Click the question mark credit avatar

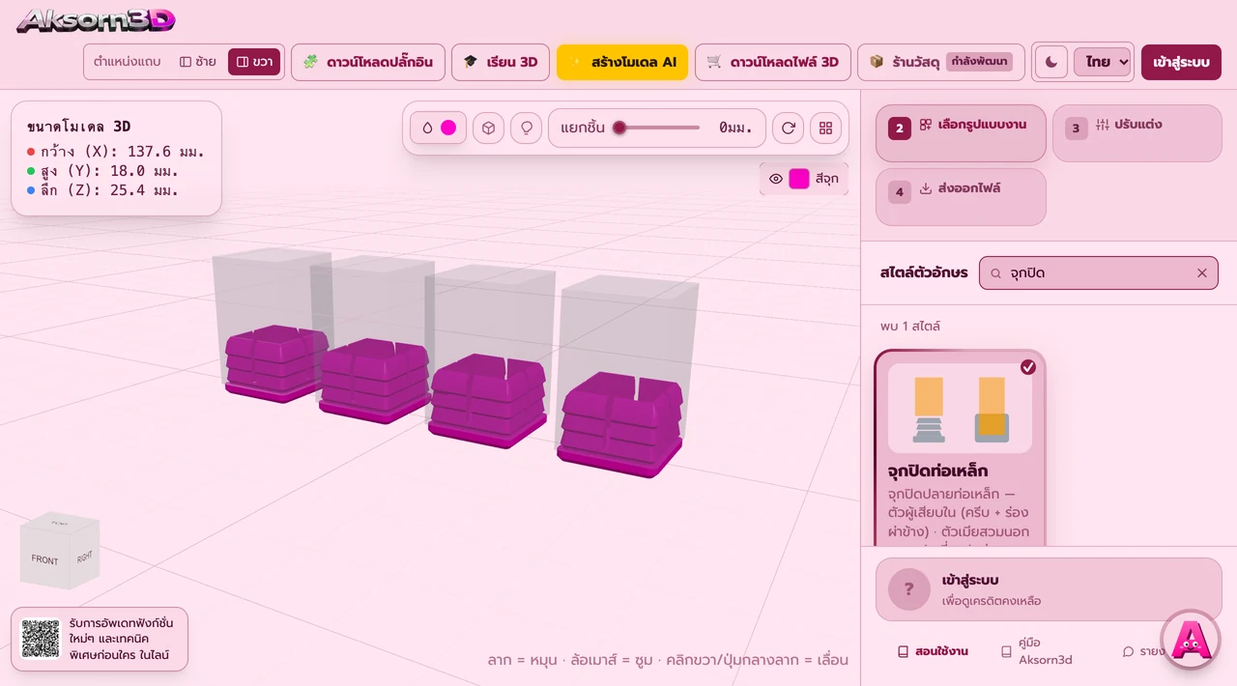[908, 589]
